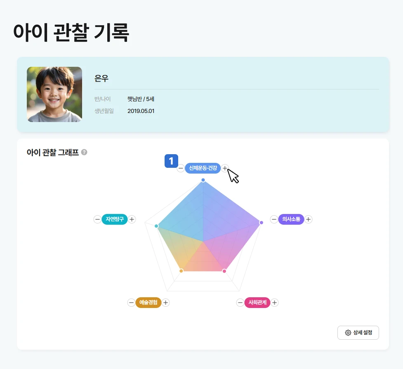Tap plus icon next to 사회관계

275,303
